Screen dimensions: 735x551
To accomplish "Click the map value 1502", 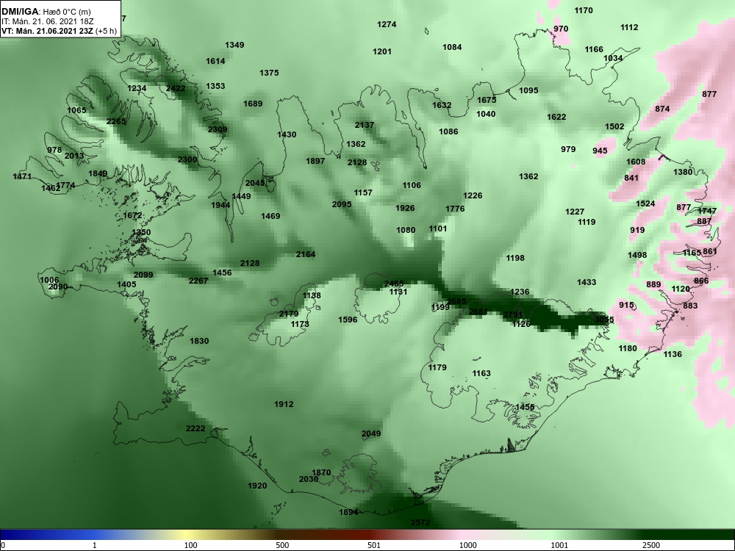I will 614,126.
